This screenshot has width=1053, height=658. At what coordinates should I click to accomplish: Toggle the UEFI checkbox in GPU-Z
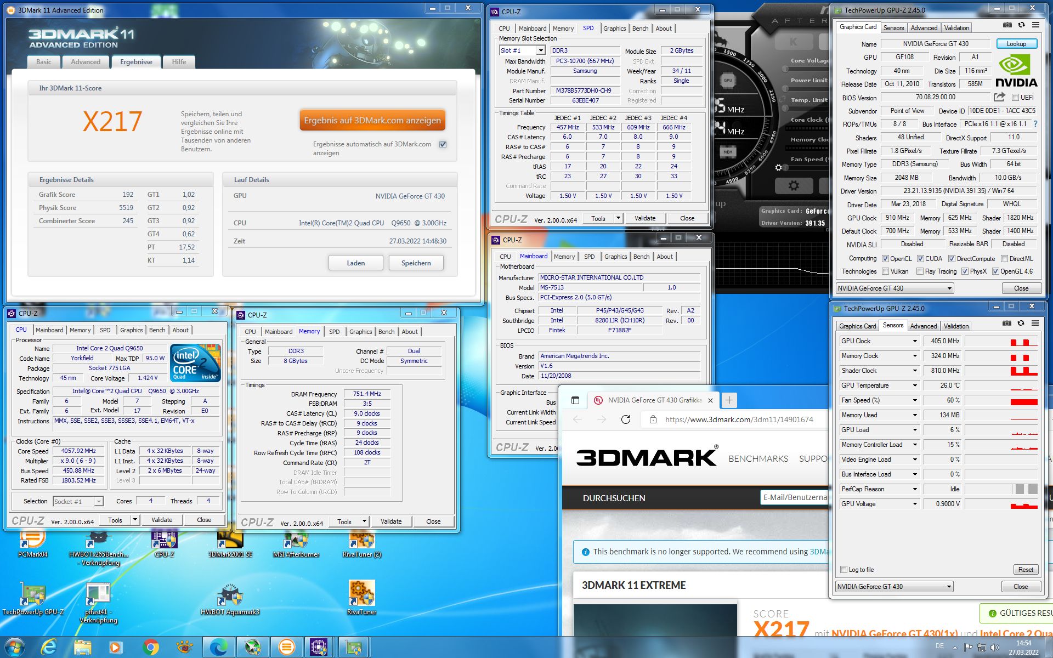[x=1015, y=98]
